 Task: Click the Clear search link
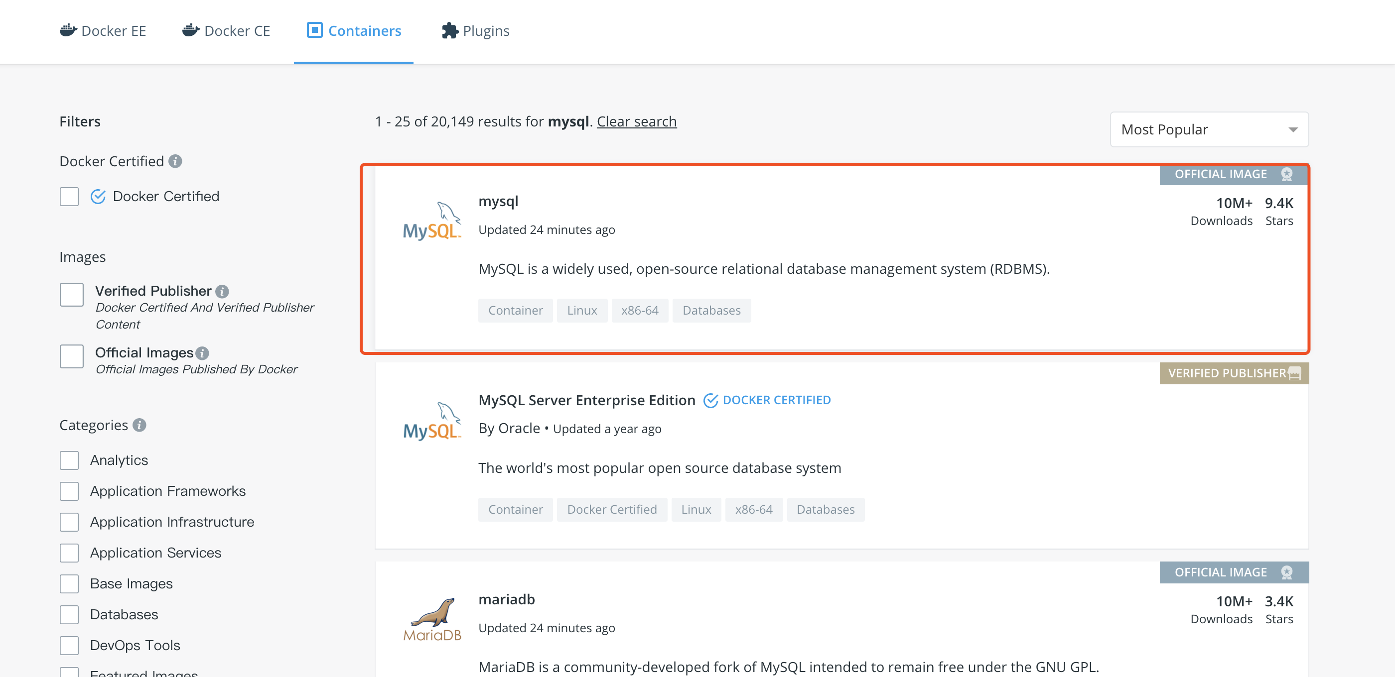[x=636, y=122]
